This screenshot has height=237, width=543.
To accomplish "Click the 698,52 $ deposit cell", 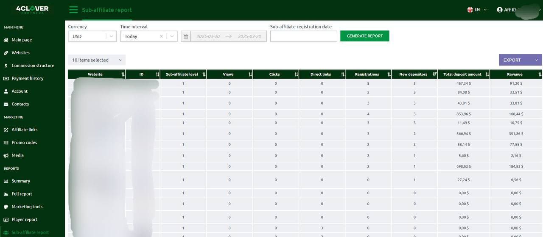I will (464, 167).
